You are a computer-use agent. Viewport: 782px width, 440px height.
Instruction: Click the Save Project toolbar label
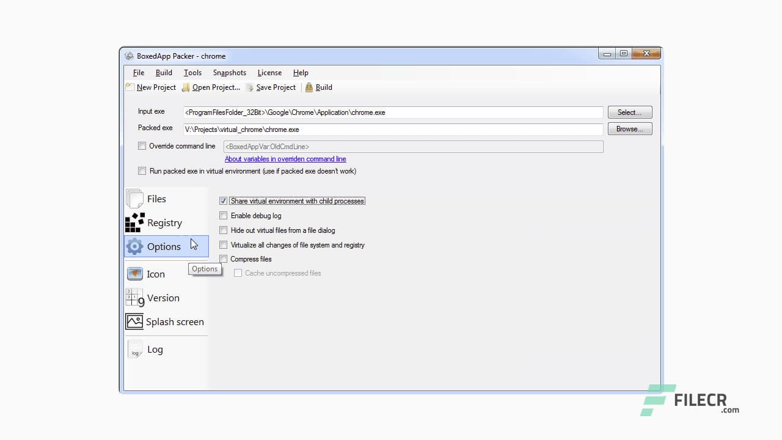276,87
